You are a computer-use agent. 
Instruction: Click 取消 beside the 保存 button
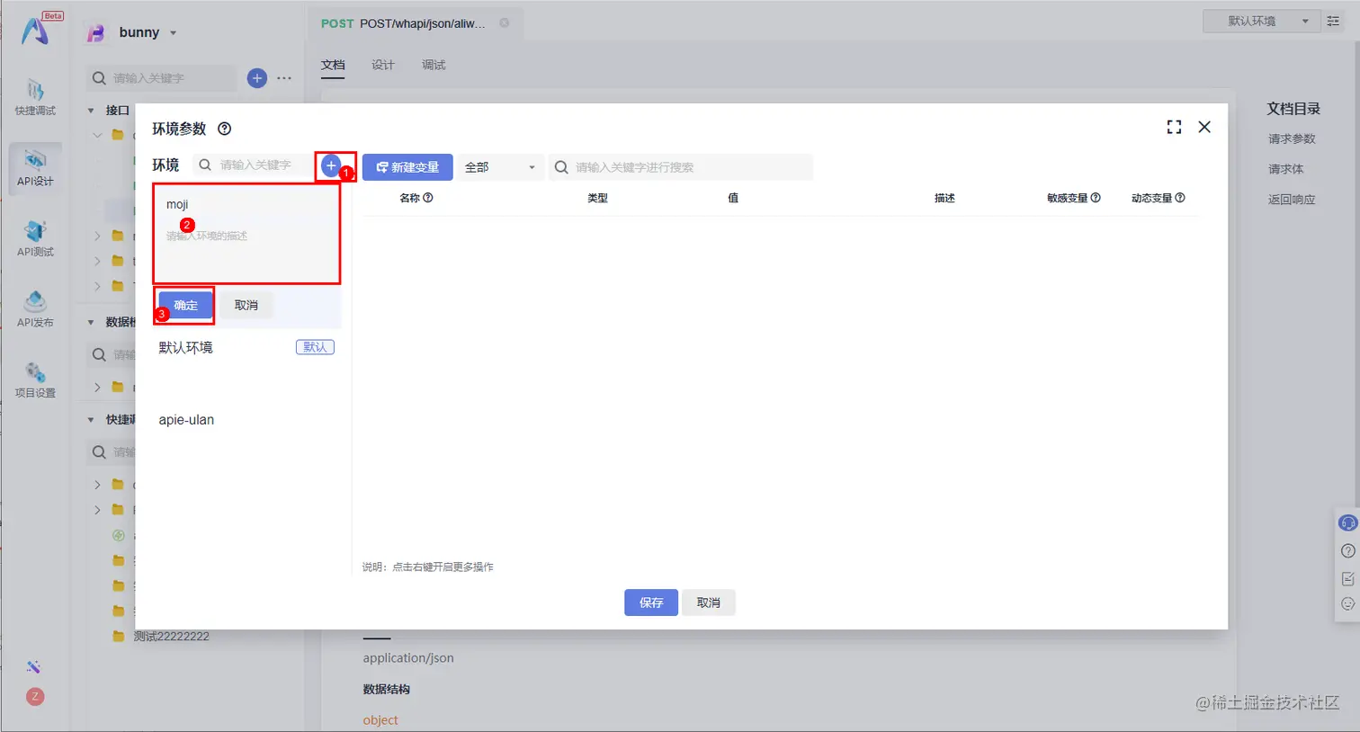coord(709,603)
